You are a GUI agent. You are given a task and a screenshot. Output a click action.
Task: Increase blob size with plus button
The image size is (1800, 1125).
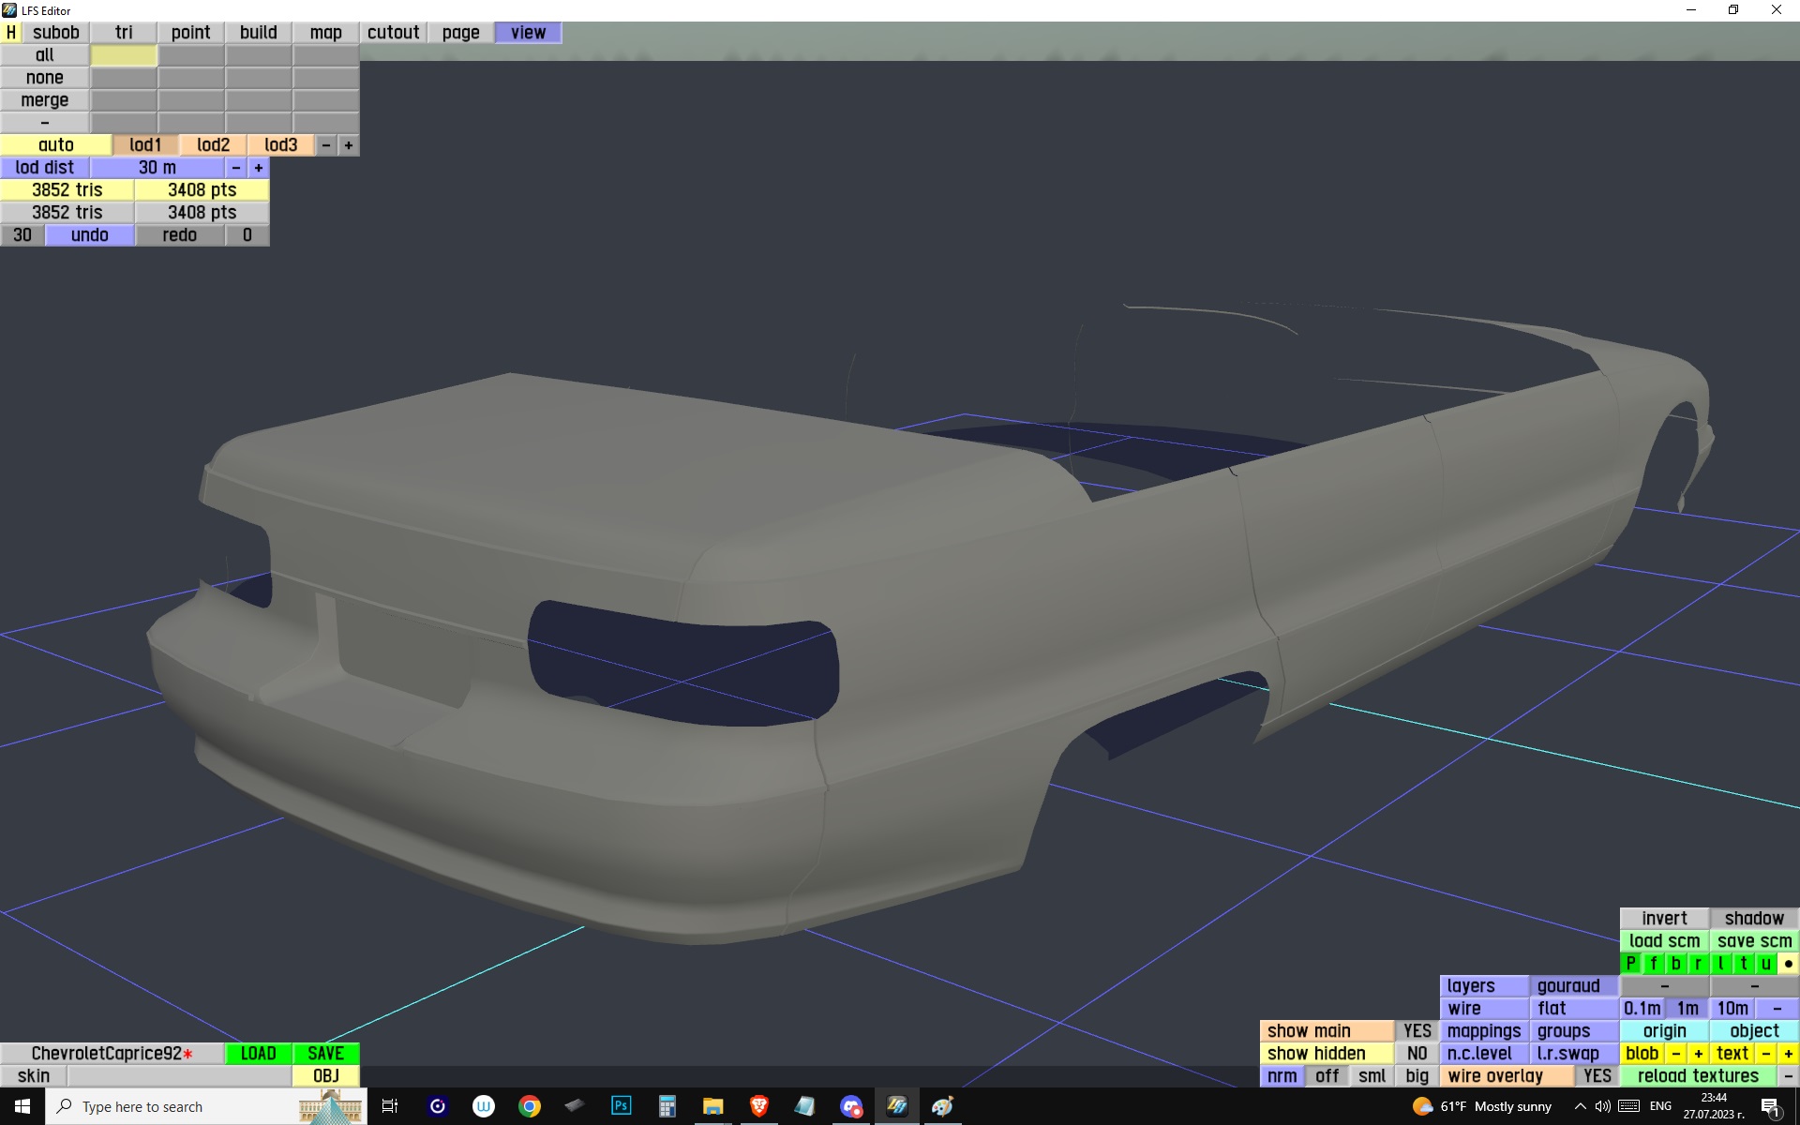[1698, 1053]
